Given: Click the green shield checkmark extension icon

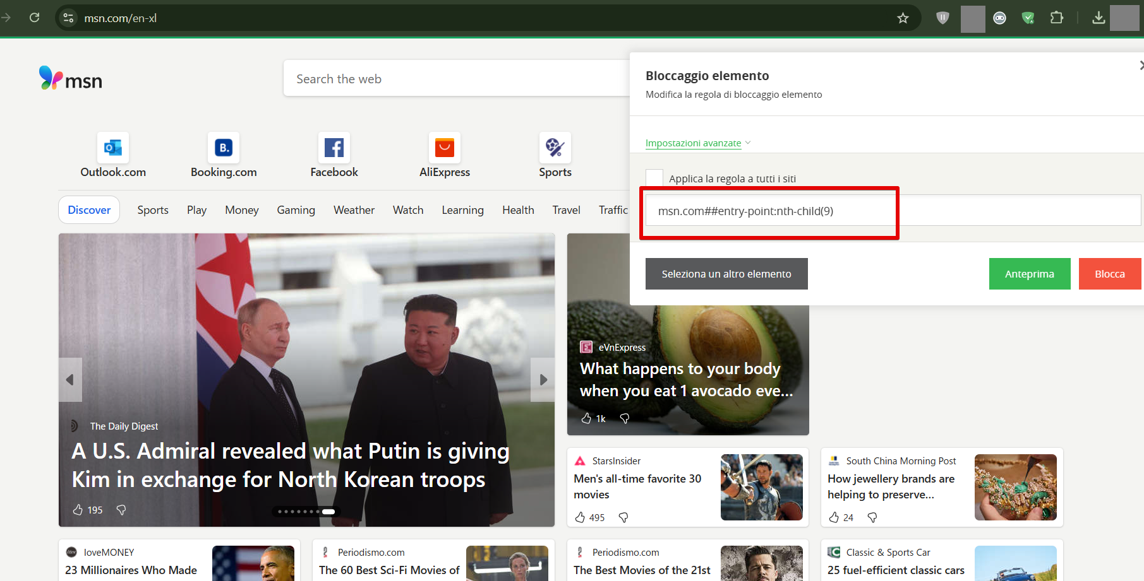Looking at the screenshot, I should 1028,18.
